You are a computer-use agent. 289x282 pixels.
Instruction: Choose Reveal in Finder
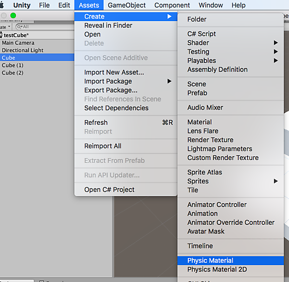coord(126,25)
